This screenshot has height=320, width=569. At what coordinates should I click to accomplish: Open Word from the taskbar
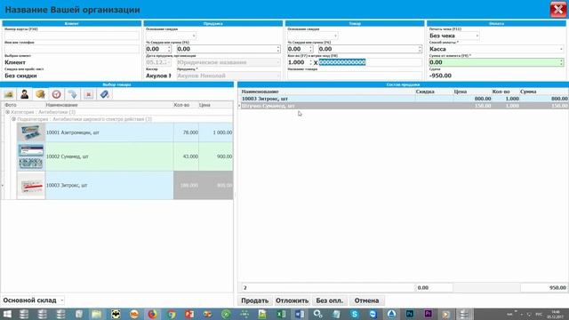pyautogui.click(x=300, y=314)
